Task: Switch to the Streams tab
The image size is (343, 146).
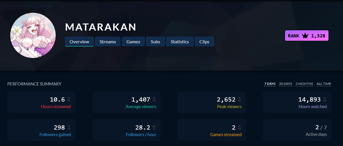Action: click(x=108, y=42)
